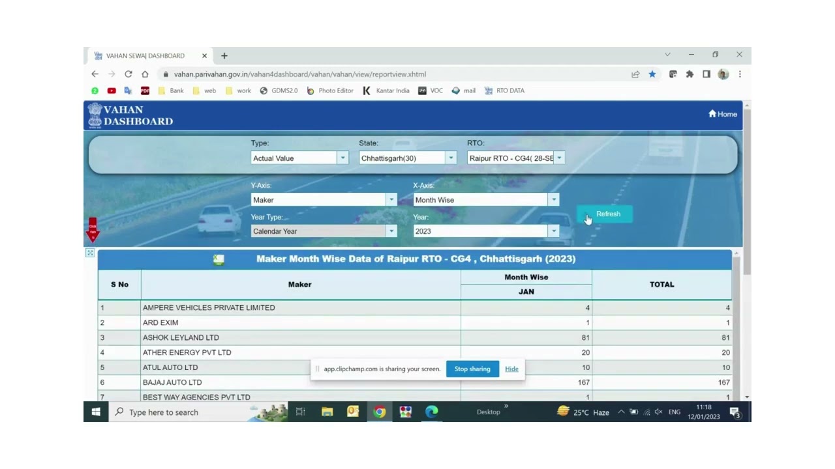Open the translate bookmark icon
This screenshot has height=469, width=835.
[128, 91]
